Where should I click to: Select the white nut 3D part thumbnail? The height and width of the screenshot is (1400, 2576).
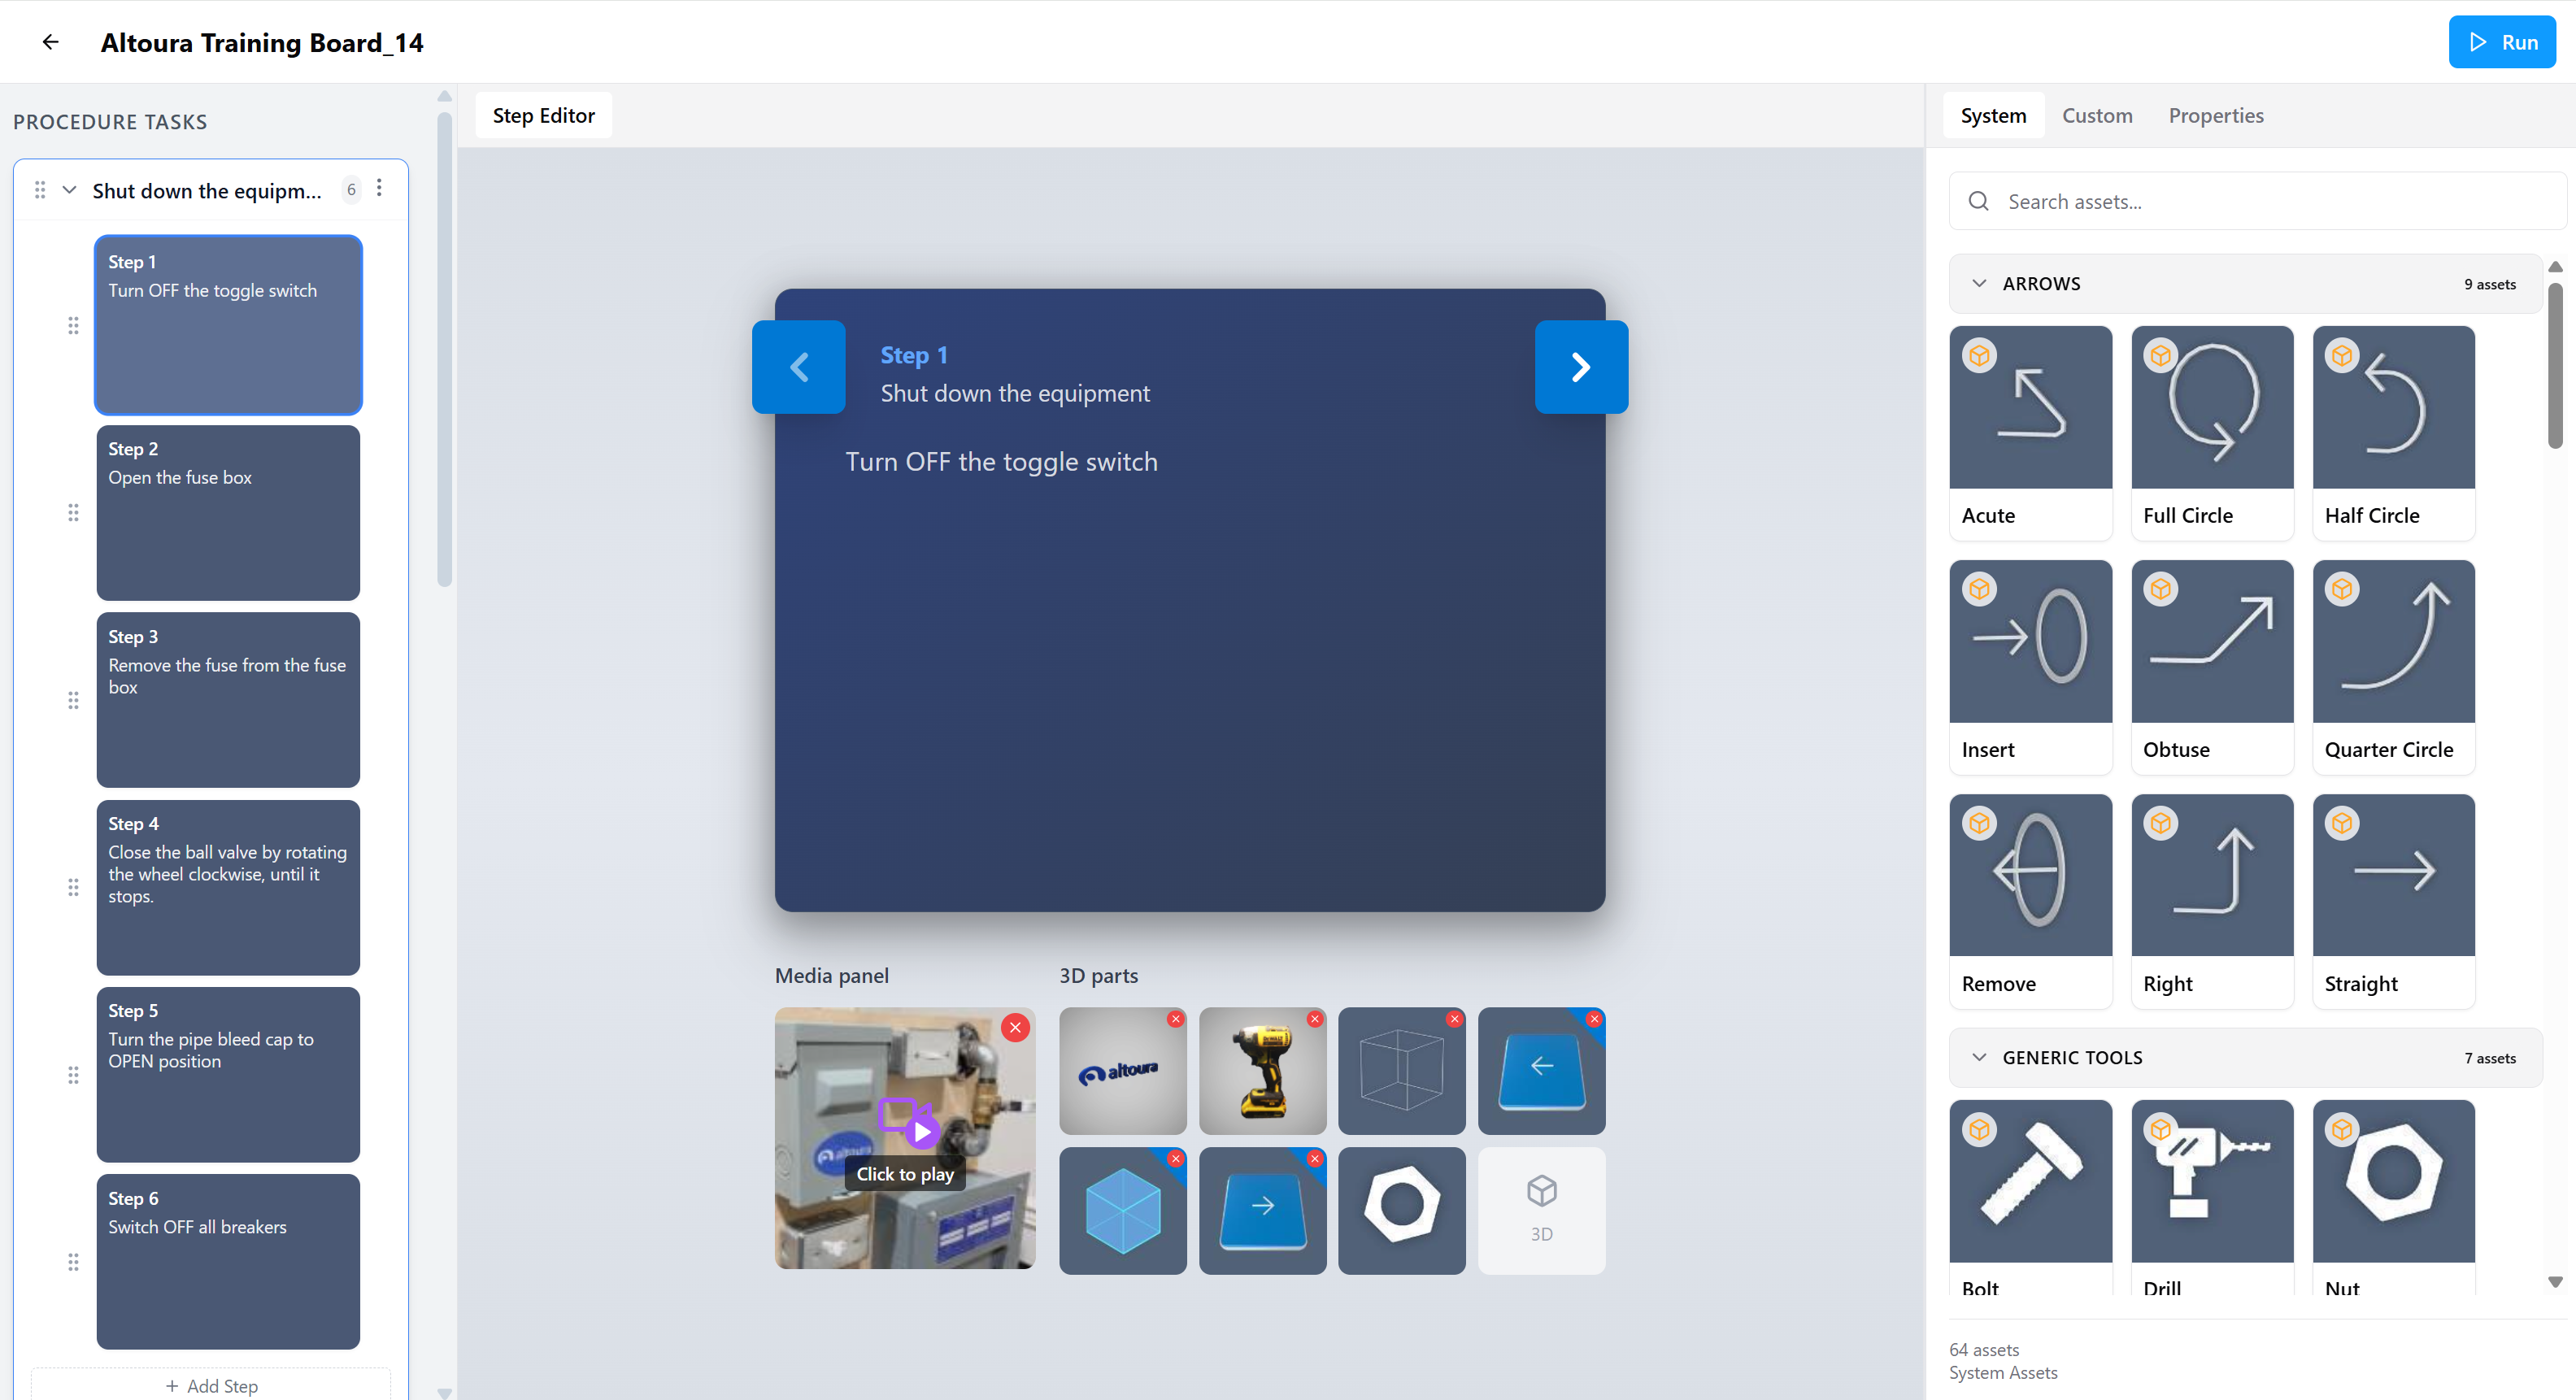[1401, 1210]
